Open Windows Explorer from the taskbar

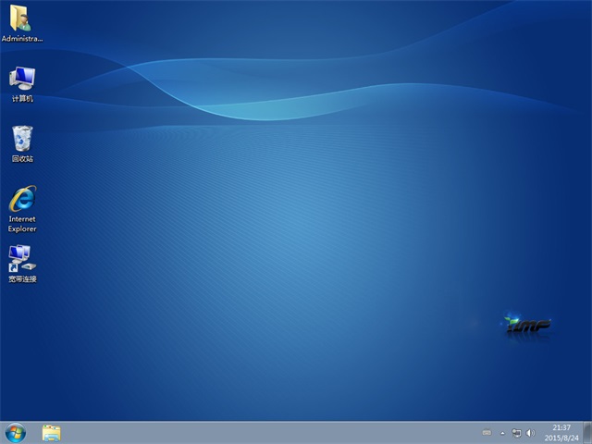(51, 432)
